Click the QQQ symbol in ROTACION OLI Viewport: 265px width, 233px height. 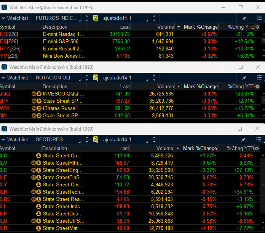coord(5,94)
